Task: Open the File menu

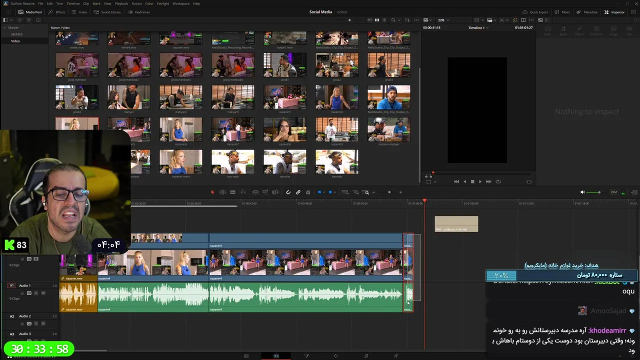Action: point(40,3)
